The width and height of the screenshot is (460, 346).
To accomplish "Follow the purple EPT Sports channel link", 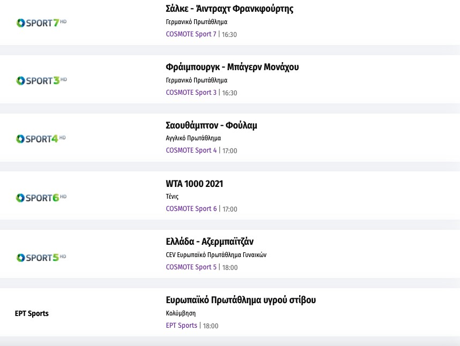I will [x=181, y=325].
